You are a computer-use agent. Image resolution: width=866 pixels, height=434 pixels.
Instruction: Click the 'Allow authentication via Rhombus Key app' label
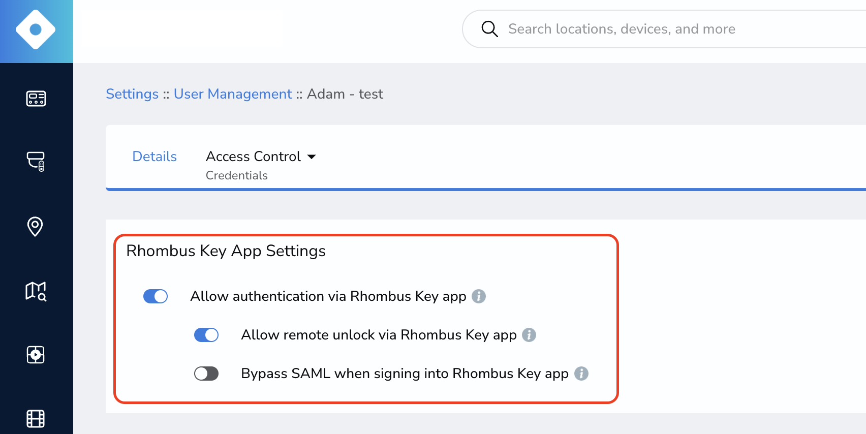pyautogui.click(x=328, y=296)
